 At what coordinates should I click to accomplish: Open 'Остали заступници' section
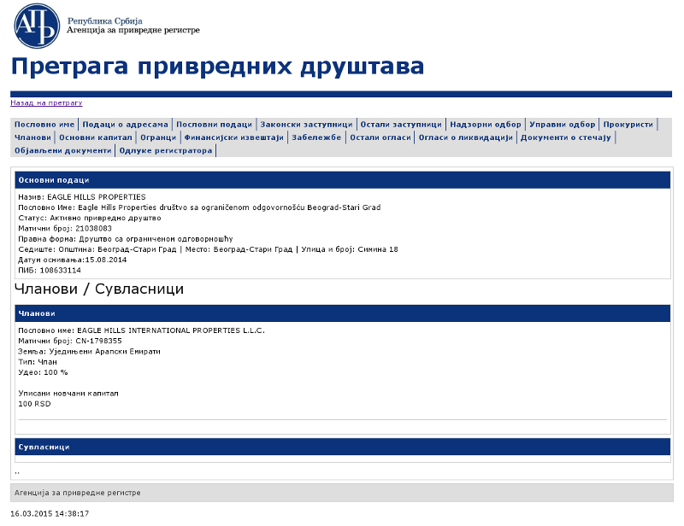401,125
